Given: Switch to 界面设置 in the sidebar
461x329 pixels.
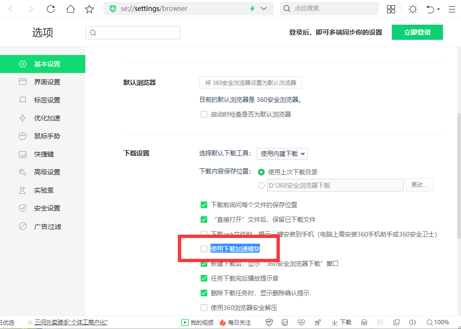Looking at the screenshot, I should [x=47, y=82].
